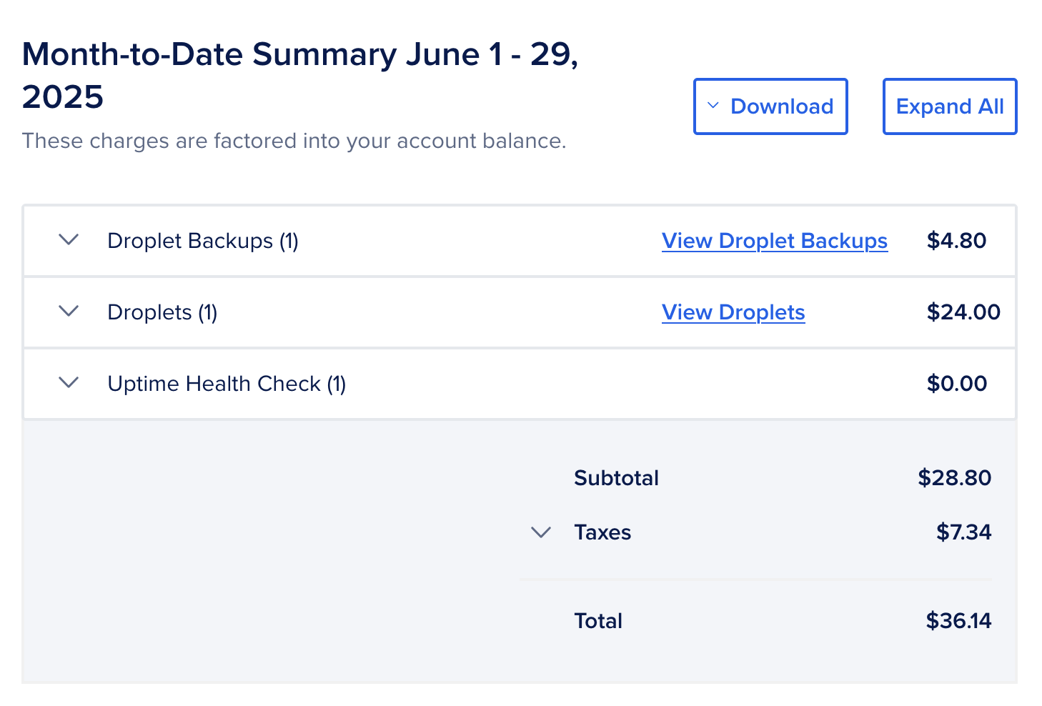Click the Total amount $36.14
Screen dimensions: 1042x706
pos(959,621)
